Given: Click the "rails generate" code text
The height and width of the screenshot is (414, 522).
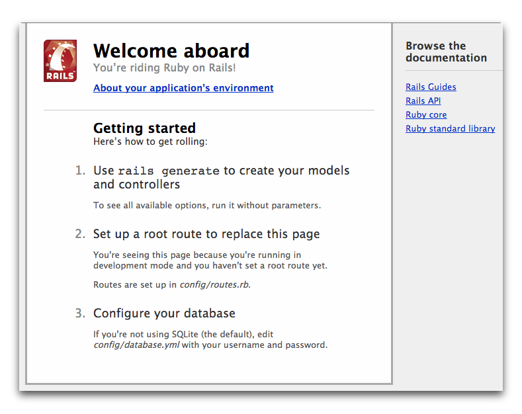Looking at the screenshot, I should 169,171.
